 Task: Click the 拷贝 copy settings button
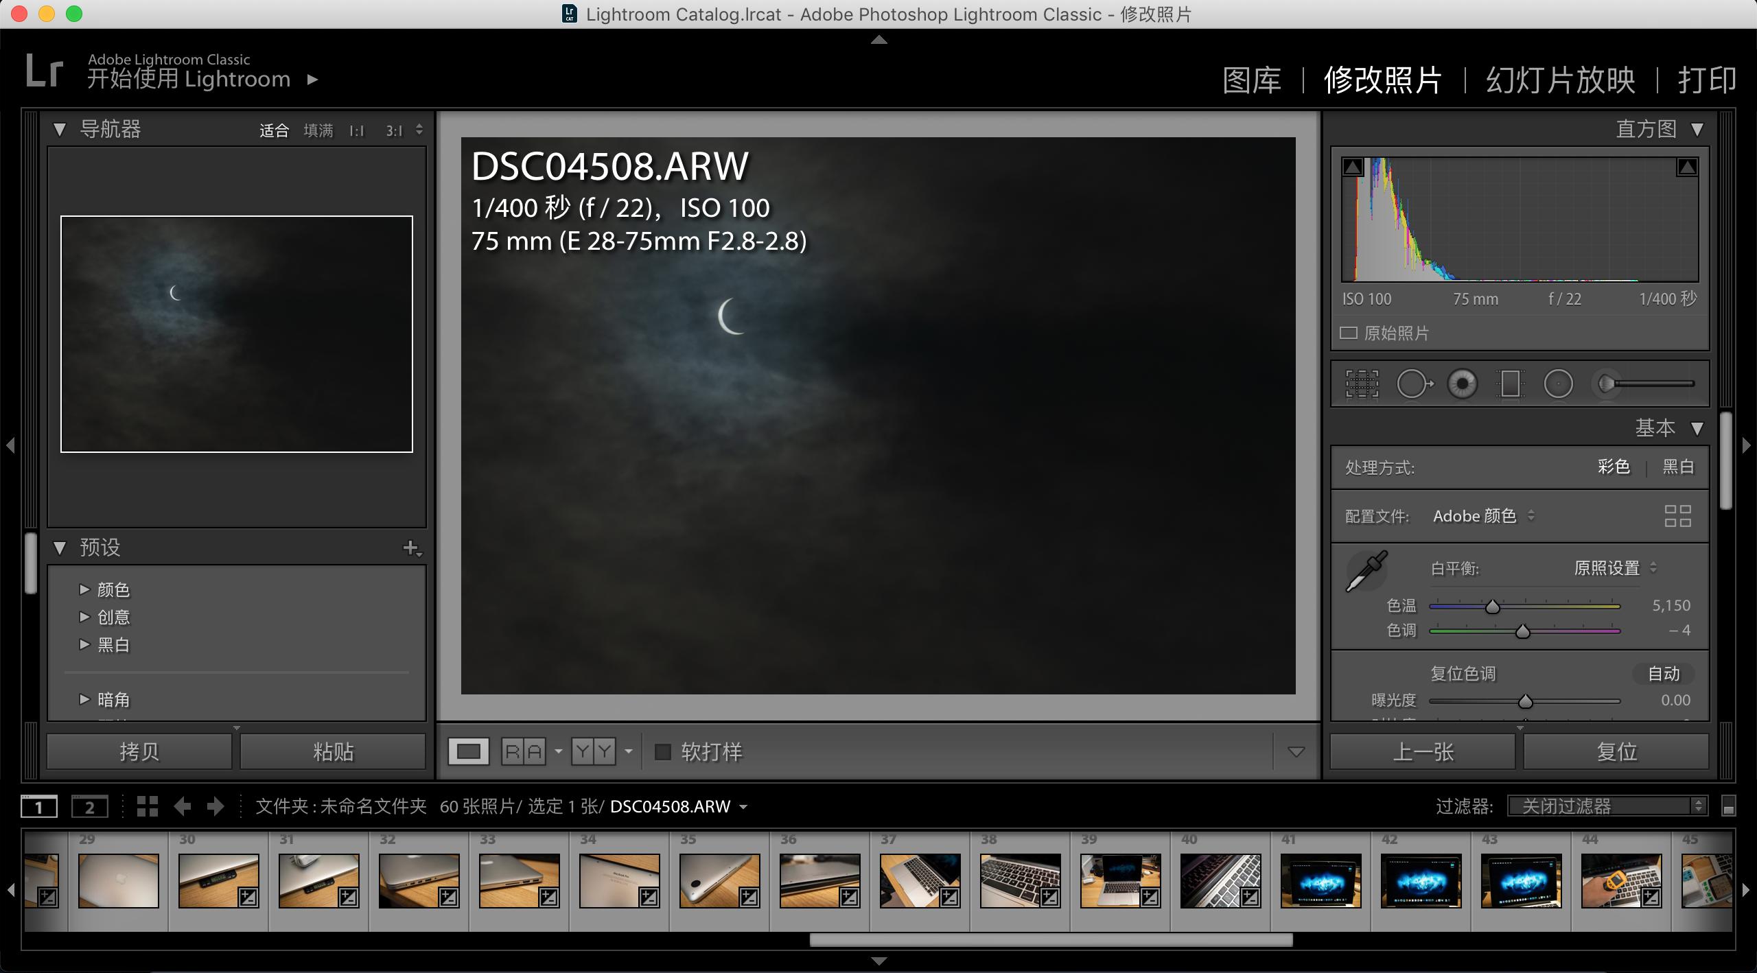point(139,752)
